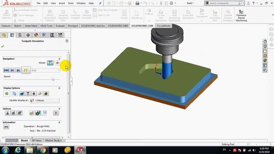The height and width of the screenshot is (154, 274).
Task: Click faded blue save icon in Options
Action: (45, 113)
